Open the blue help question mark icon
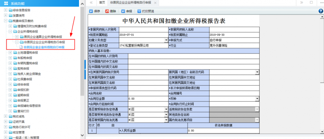Image resolution: width=324 pixels, height=139 pixels. point(321,11)
